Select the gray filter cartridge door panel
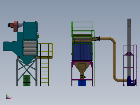Viewport: 140px width, 105px height. pyautogui.click(x=30, y=48)
